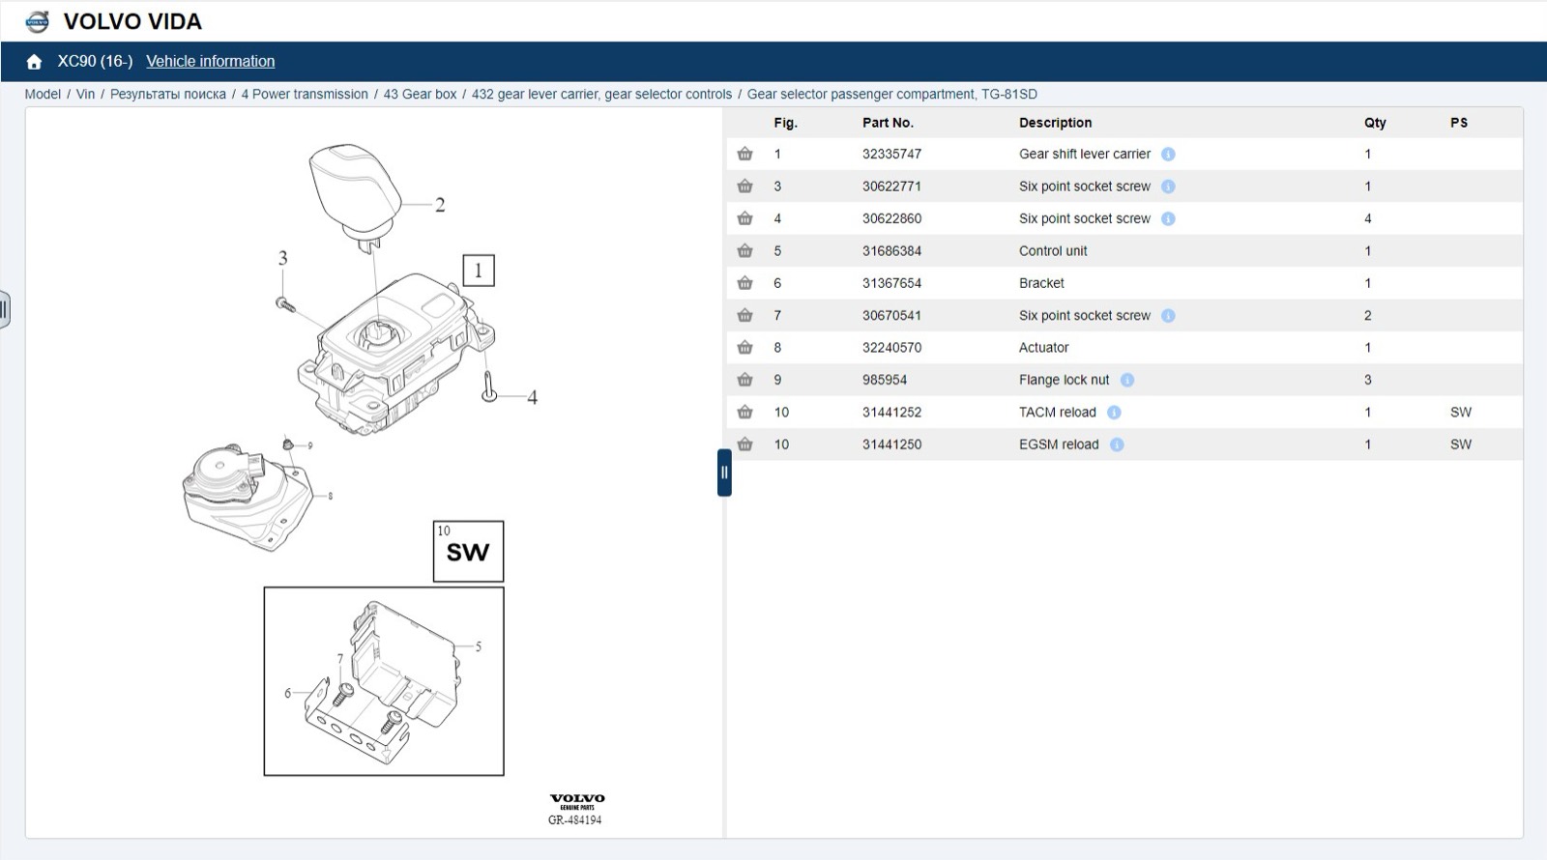Click the Part No. column header
The width and height of the screenshot is (1547, 860).
click(x=888, y=123)
